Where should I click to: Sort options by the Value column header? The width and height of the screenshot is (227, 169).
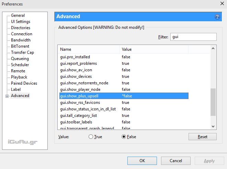coord(154,49)
